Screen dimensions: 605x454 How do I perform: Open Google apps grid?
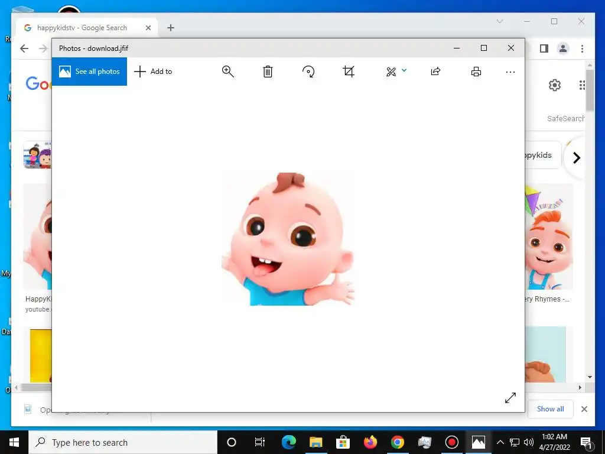pos(582,85)
